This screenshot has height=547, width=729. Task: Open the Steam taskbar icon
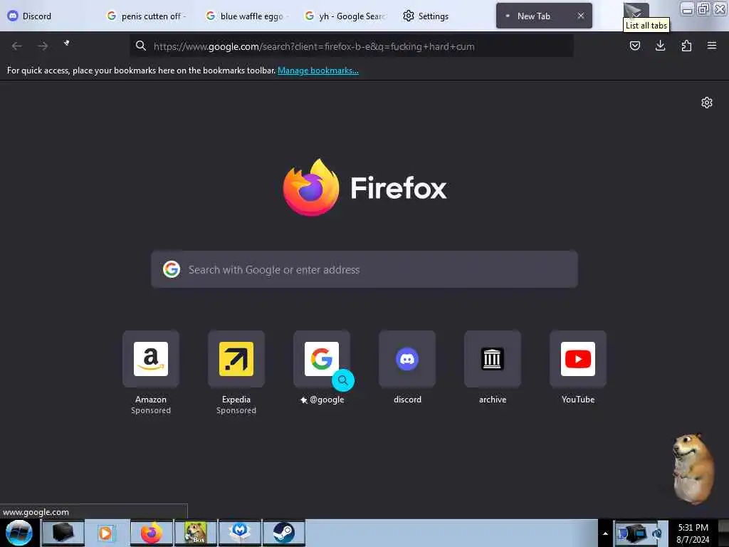coord(283,533)
